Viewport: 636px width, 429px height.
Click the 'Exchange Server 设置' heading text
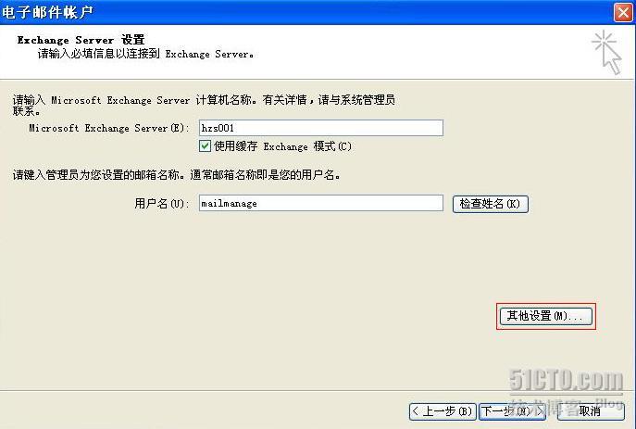81,40
